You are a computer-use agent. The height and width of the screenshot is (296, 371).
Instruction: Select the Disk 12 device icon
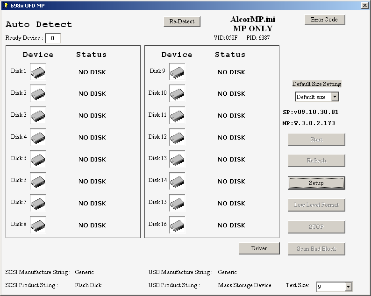click(x=177, y=137)
